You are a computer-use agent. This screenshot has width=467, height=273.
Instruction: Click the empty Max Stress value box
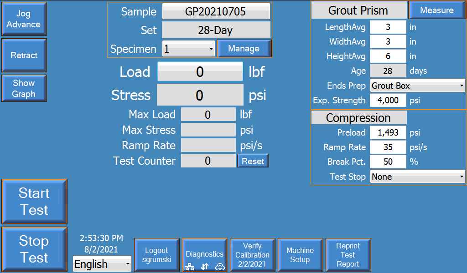tap(208, 130)
